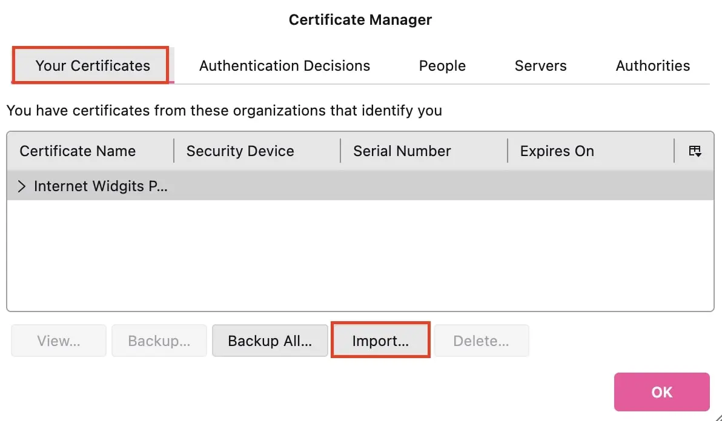
Task: Sort by the Security Device column header
Action: click(x=240, y=151)
